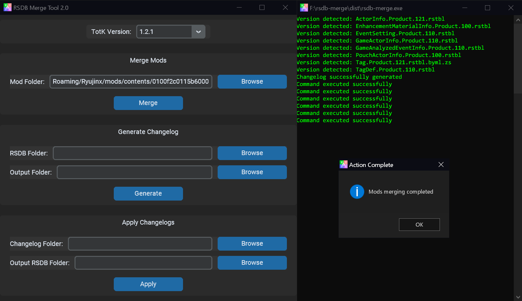
Task: Click the RSDB Merge Tool app icon
Action: [8, 7]
